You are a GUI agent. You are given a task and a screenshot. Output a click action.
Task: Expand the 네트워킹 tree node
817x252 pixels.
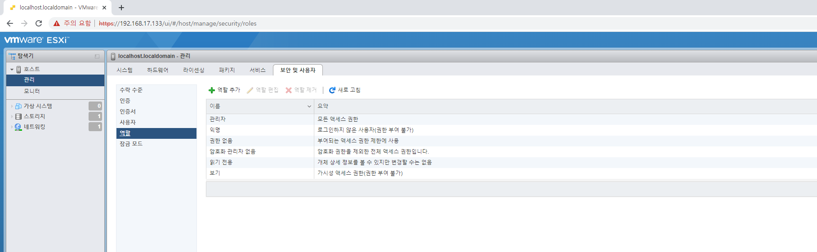(x=12, y=127)
